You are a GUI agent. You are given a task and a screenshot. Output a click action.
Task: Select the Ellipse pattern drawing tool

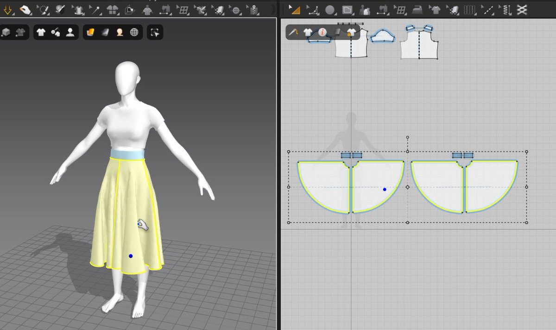coord(330,9)
